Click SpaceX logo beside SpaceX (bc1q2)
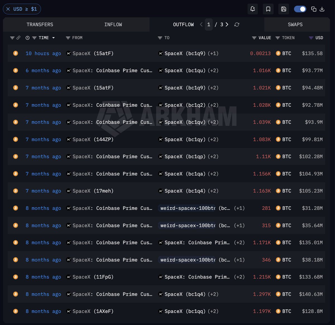This screenshot has height=325, width=335. click(x=161, y=105)
